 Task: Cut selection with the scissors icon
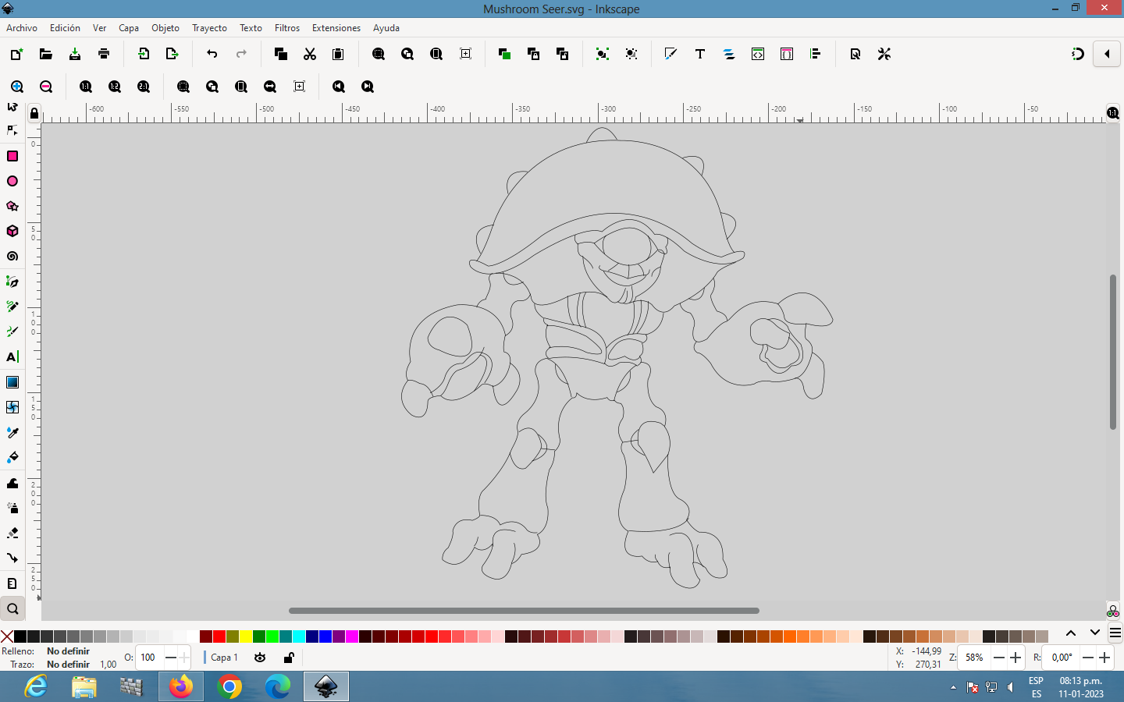[x=310, y=54]
